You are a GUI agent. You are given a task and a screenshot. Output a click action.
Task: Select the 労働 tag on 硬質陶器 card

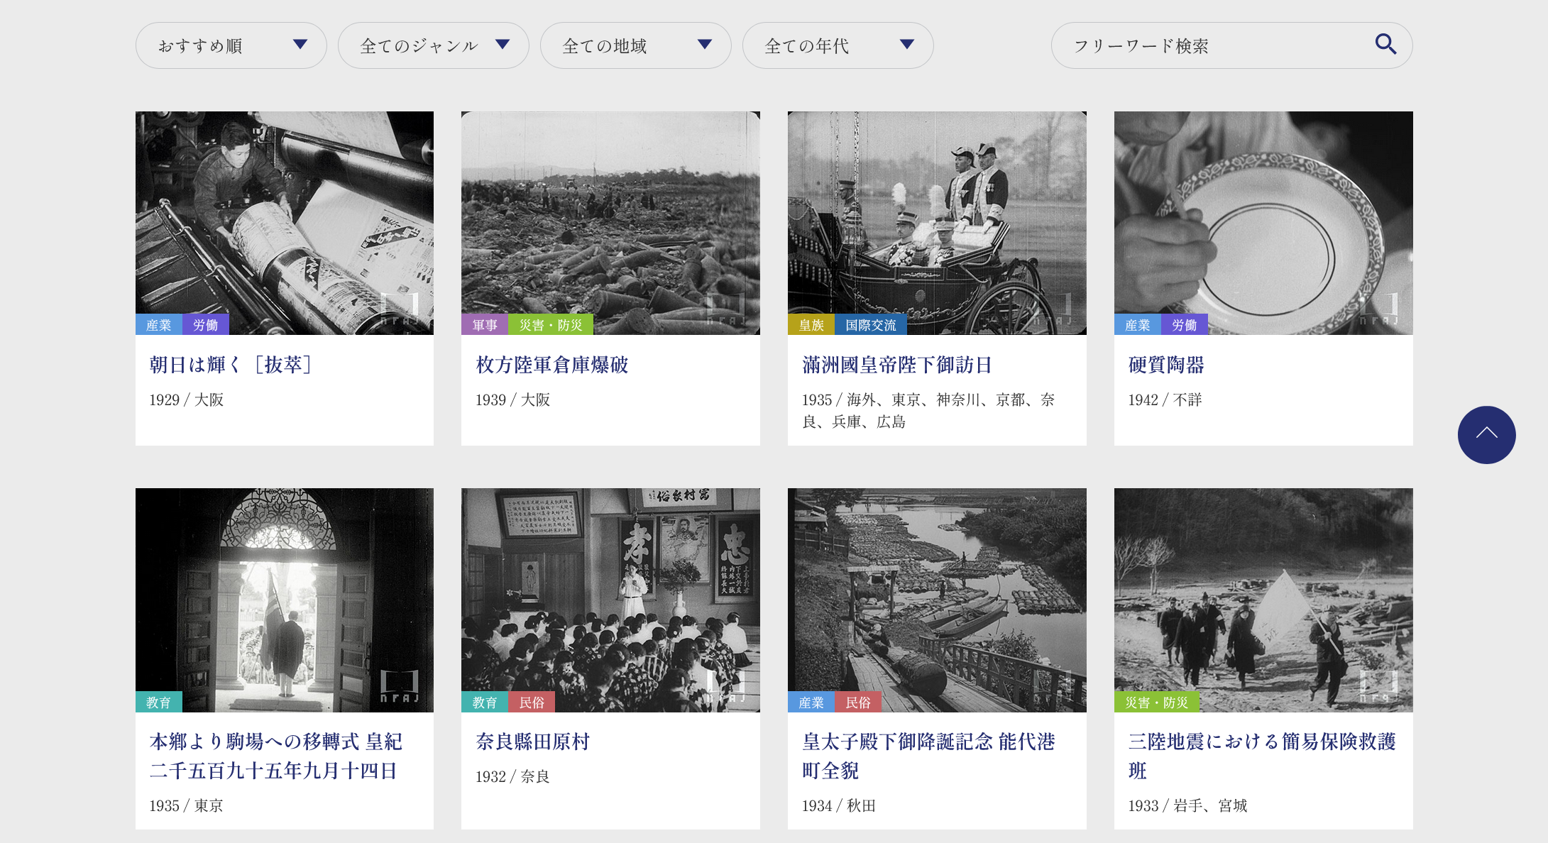tap(1184, 325)
